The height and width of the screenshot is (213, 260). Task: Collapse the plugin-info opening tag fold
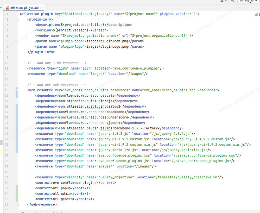(x=18, y=20)
